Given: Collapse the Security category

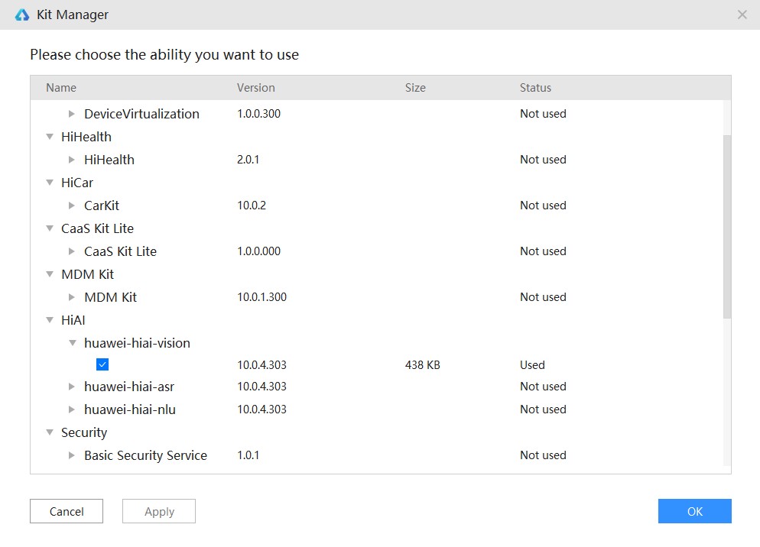Looking at the screenshot, I should 50,432.
